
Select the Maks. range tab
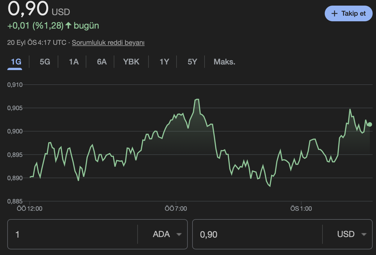(x=224, y=62)
